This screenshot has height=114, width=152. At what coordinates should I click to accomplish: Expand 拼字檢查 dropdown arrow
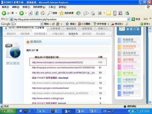(108, 24)
